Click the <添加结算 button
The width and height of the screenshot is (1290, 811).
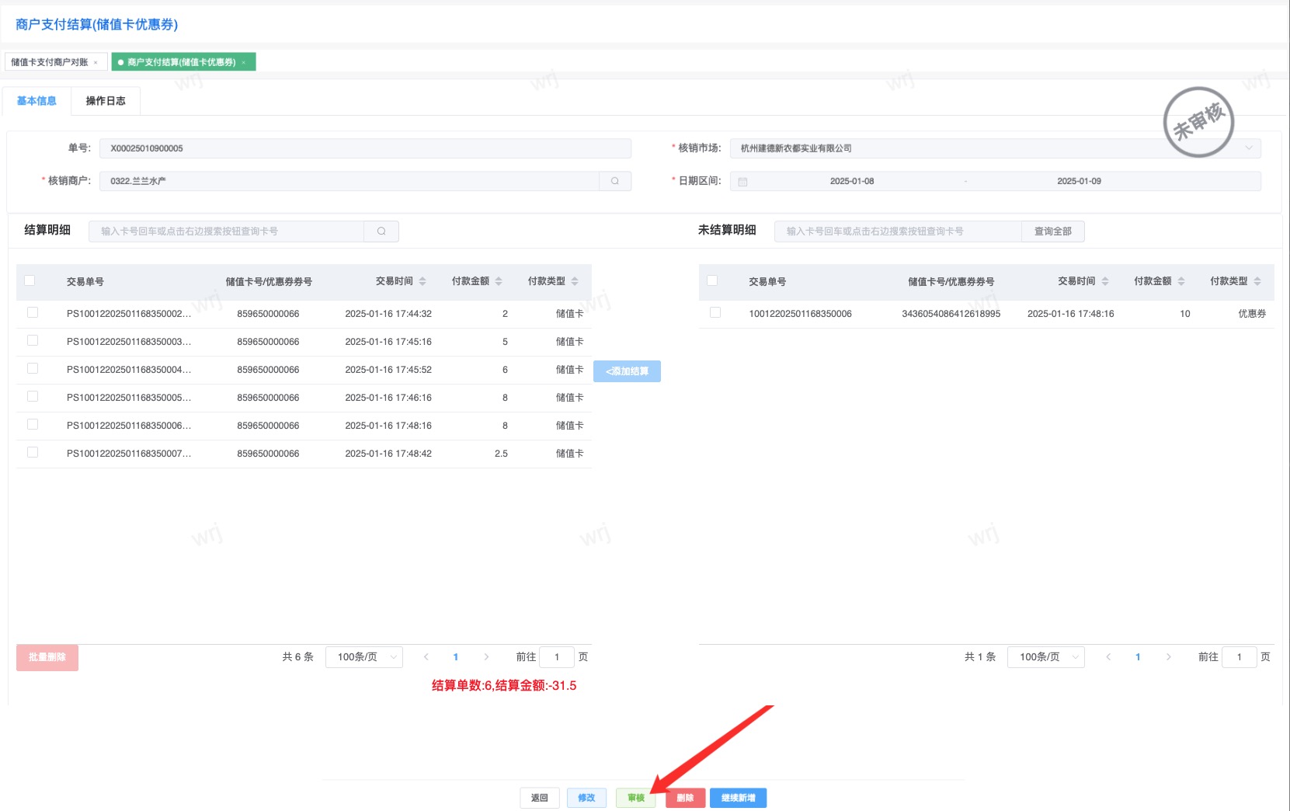(x=627, y=371)
